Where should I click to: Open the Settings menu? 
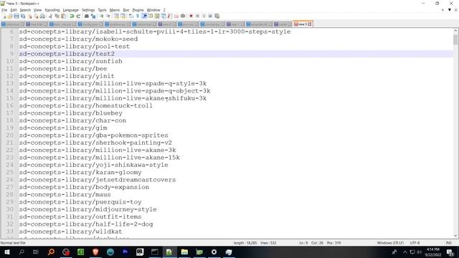[x=88, y=10]
